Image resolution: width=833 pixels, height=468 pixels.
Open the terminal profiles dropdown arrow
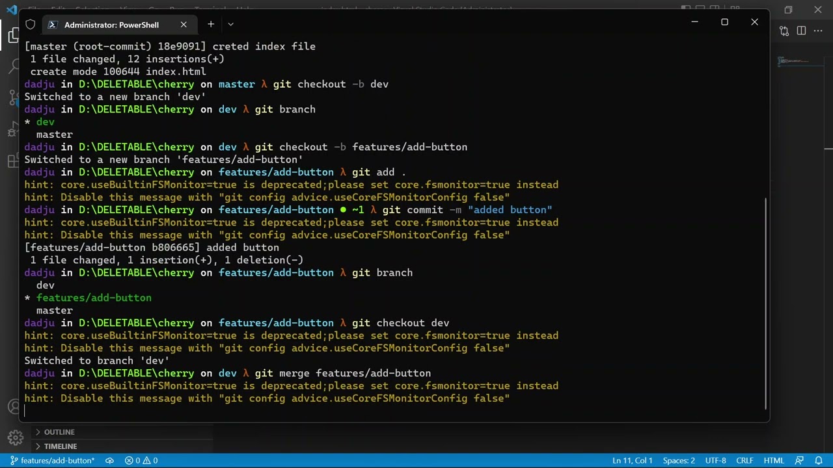(230, 24)
